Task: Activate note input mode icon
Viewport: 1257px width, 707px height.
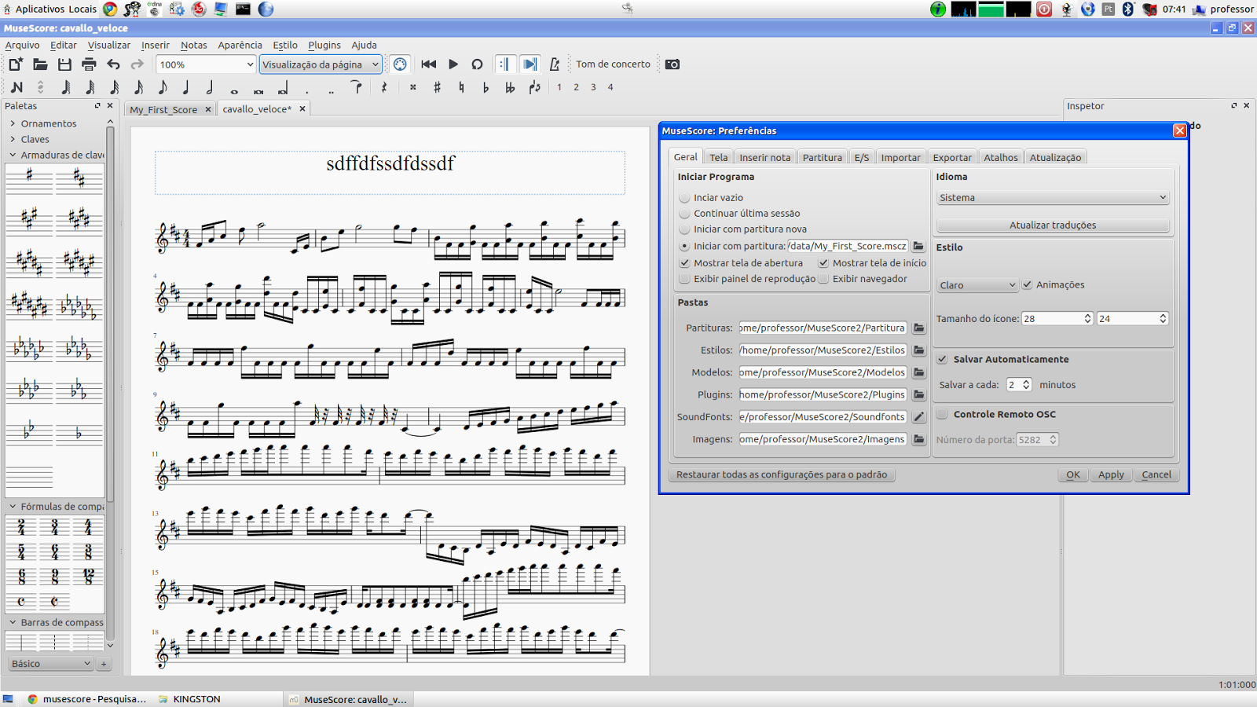Action: pos(16,87)
